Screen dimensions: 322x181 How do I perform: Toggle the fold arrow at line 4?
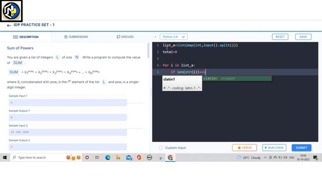pos(160,65)
